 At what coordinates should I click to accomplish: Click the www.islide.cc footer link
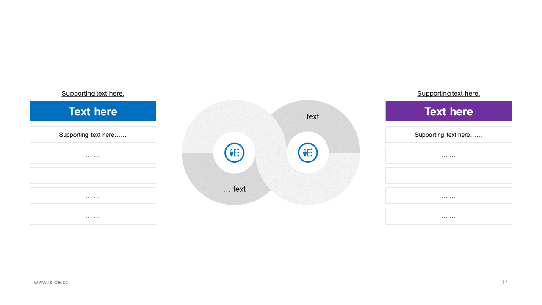[x=51, y=282]
